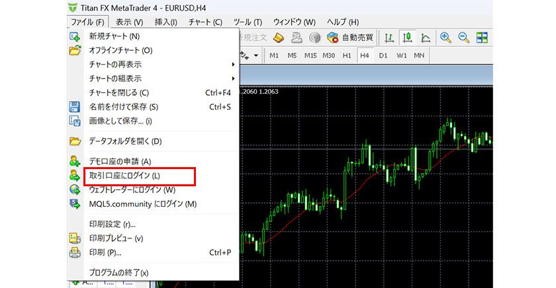
Task: Select the H1 timeframe
Action: point(347,55)
